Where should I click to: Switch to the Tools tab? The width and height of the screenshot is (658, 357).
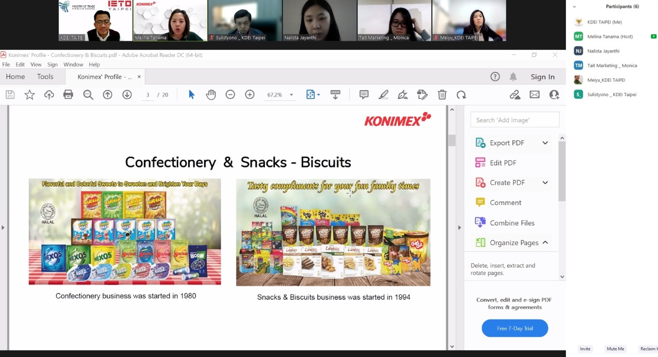(x=45, y=77)
